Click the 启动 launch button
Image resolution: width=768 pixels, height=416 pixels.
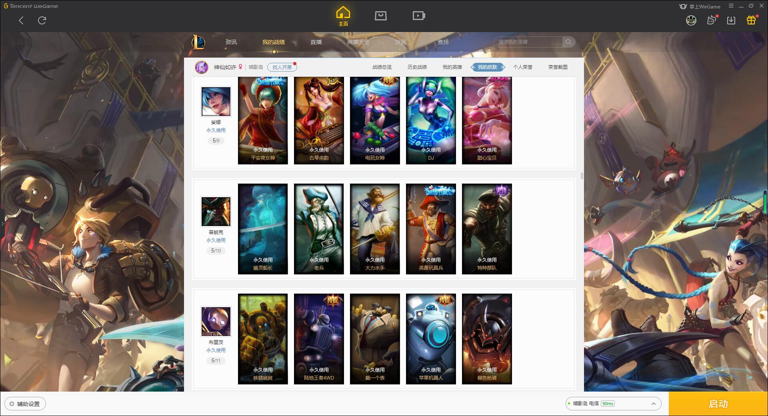coord(718,404)
